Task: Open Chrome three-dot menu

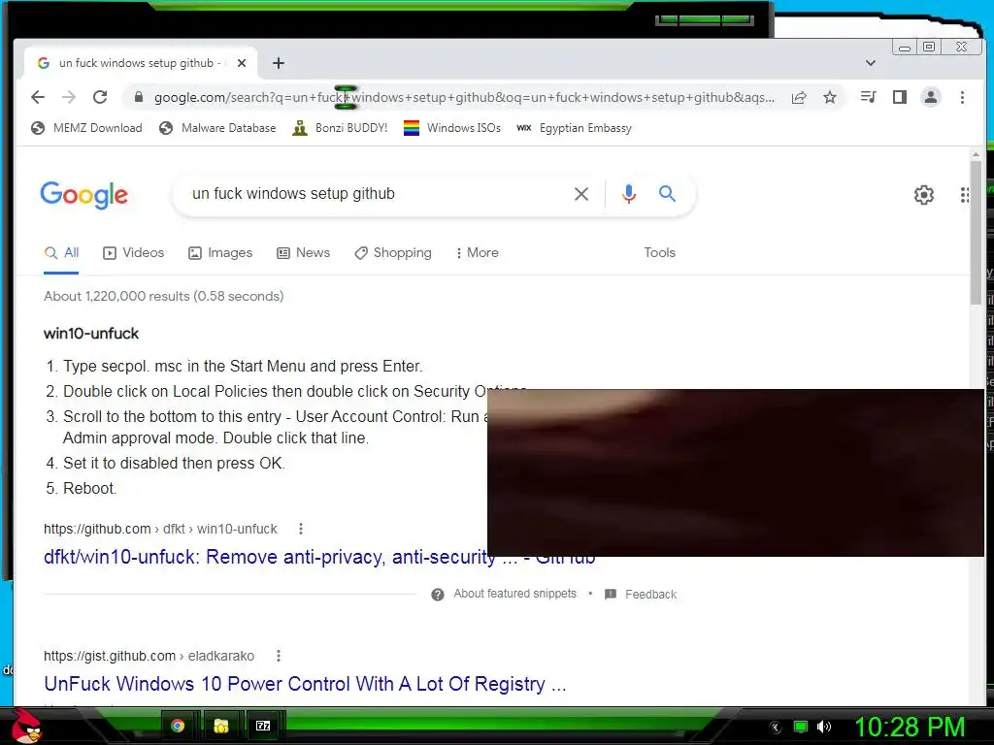Action: click(x=962, y=97)
